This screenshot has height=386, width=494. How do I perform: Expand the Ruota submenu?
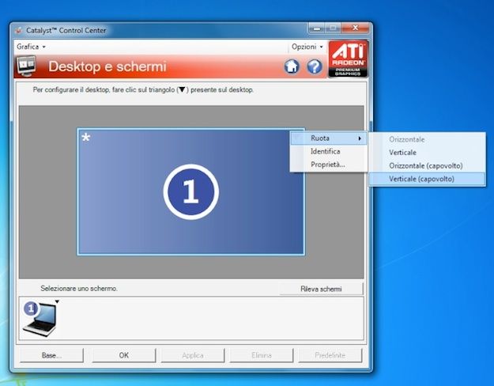pos(328,138)
